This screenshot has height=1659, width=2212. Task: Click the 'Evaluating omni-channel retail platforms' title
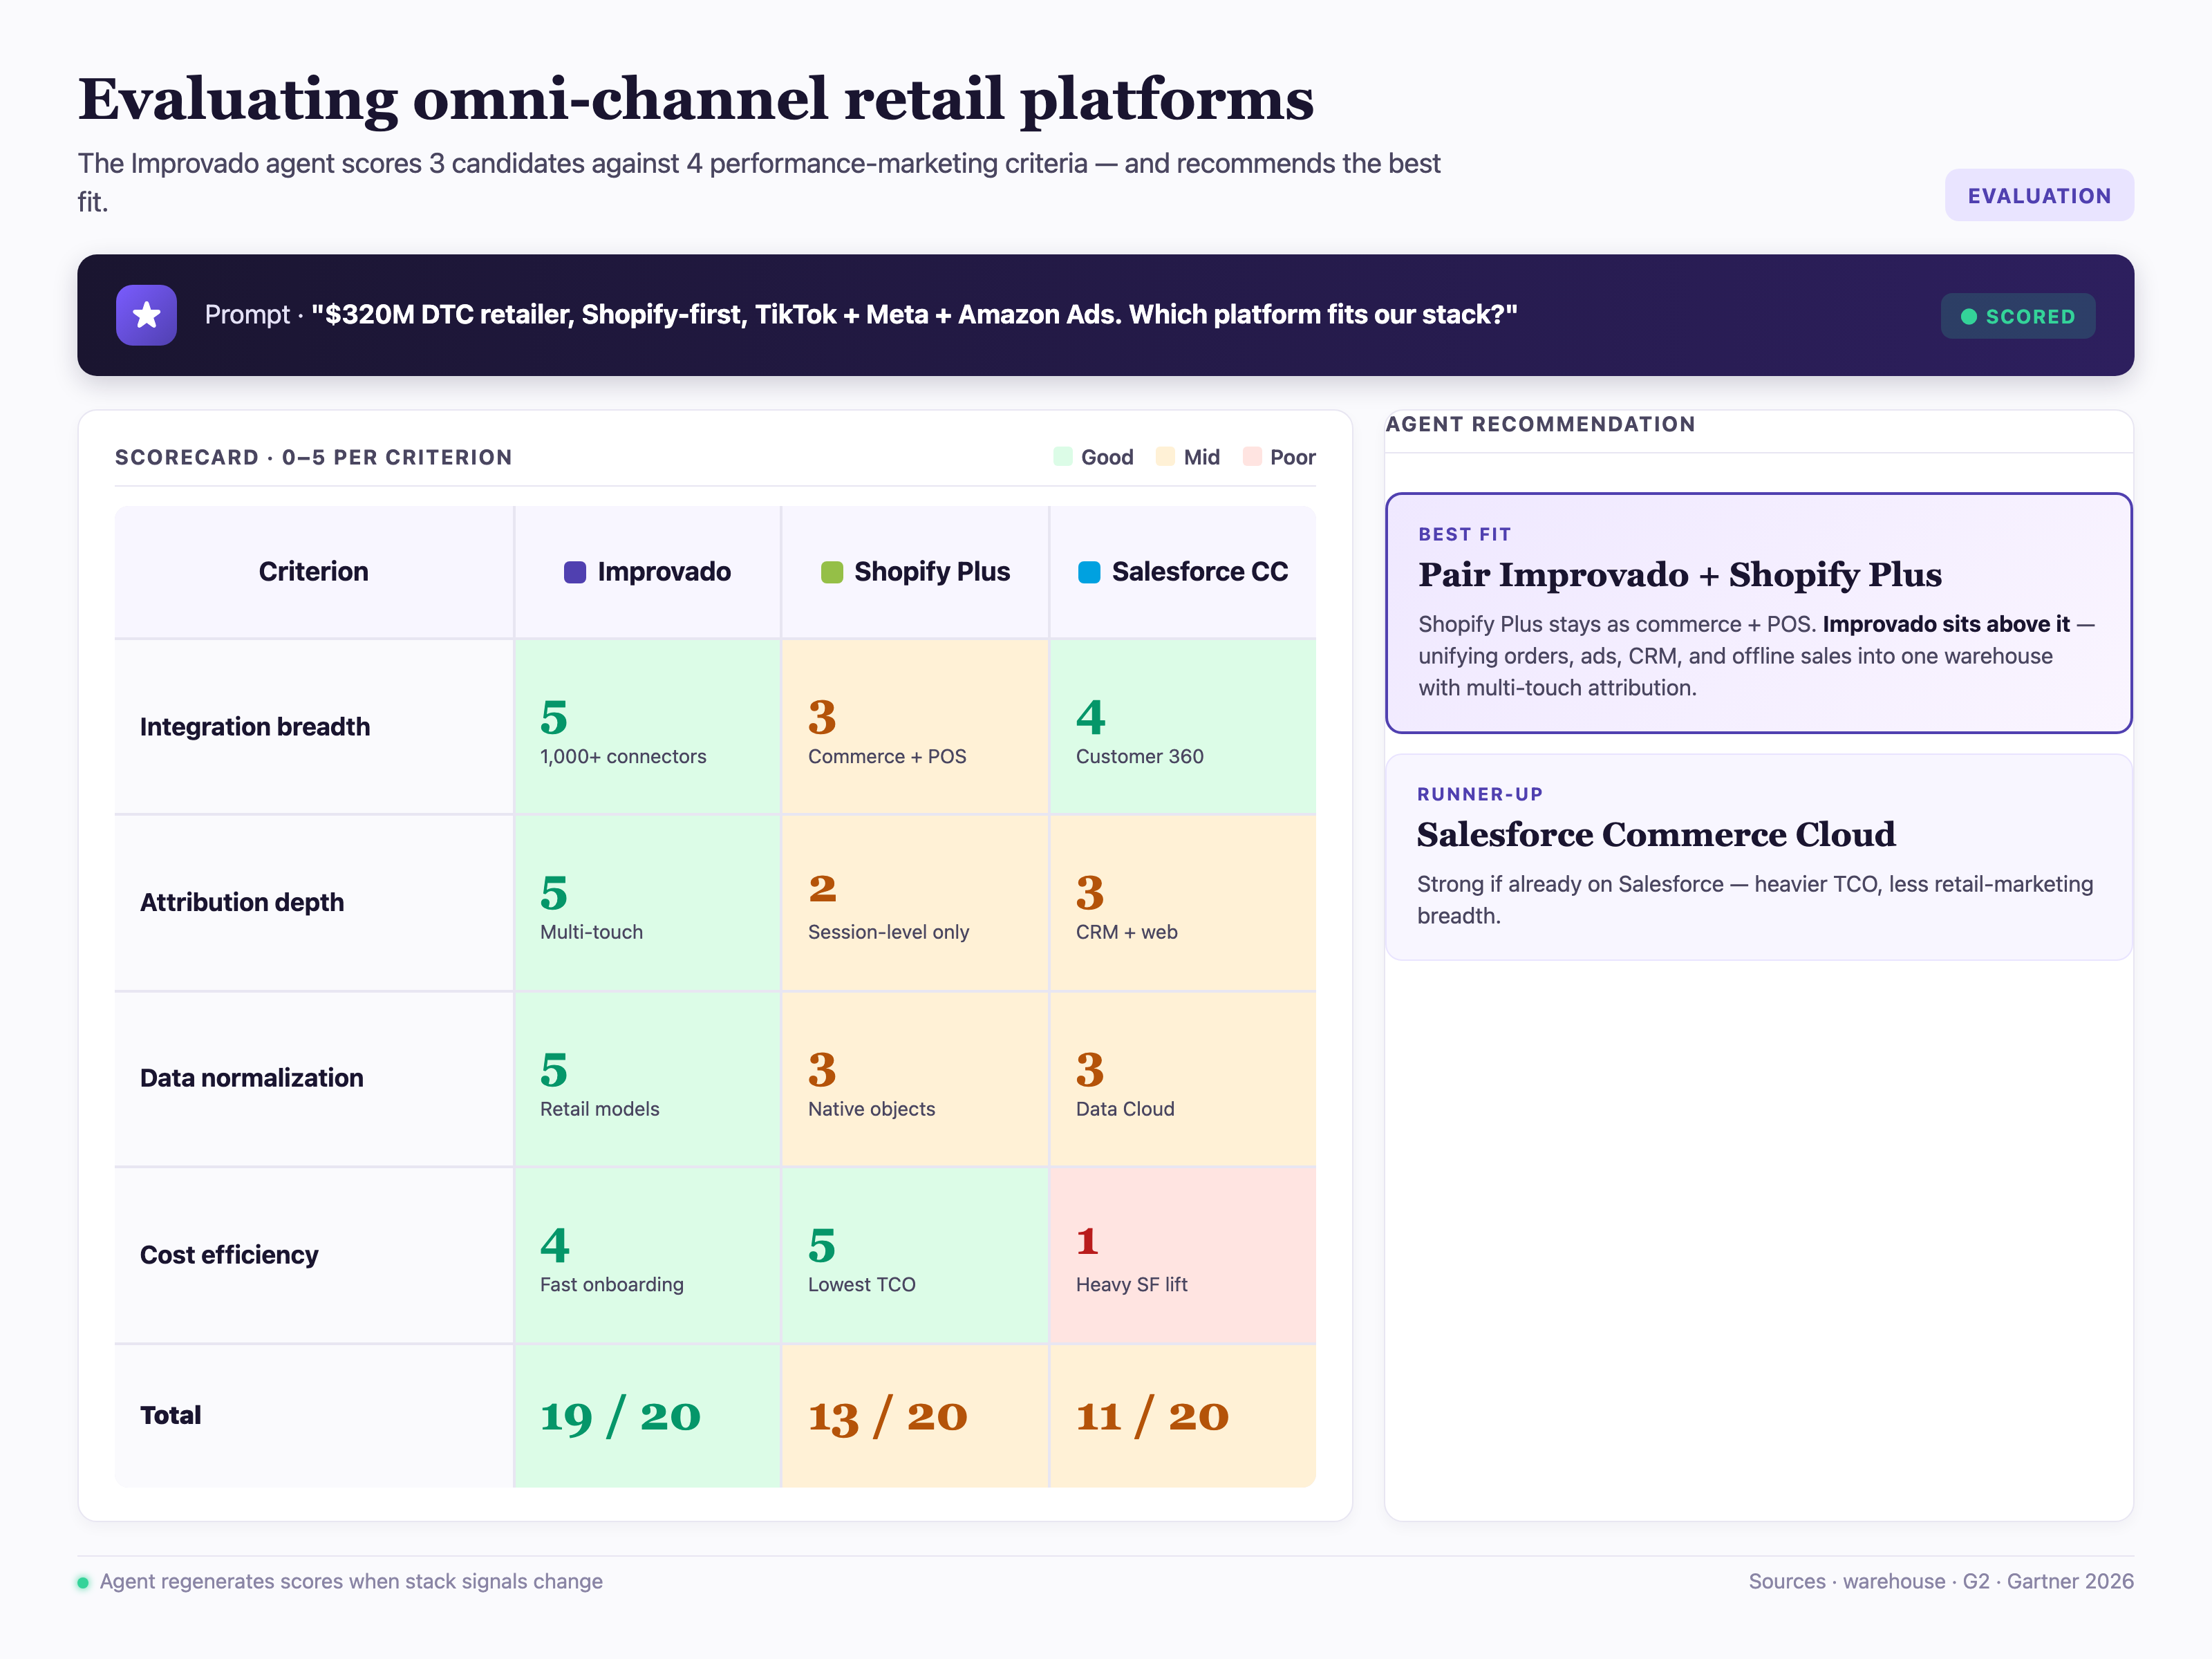(x=696, y=100)
